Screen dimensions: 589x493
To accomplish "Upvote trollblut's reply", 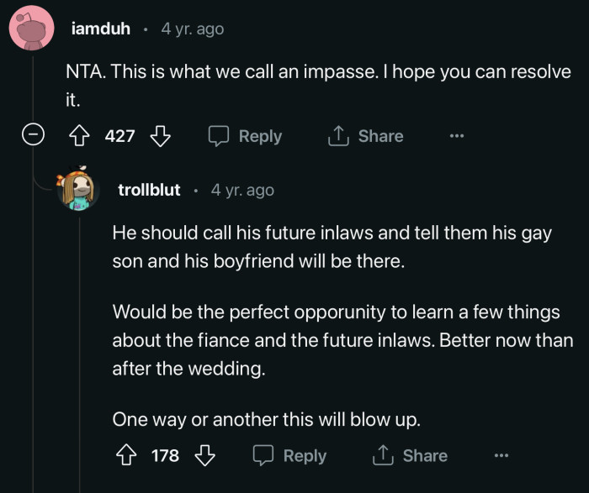I will [x=129, y=455].
